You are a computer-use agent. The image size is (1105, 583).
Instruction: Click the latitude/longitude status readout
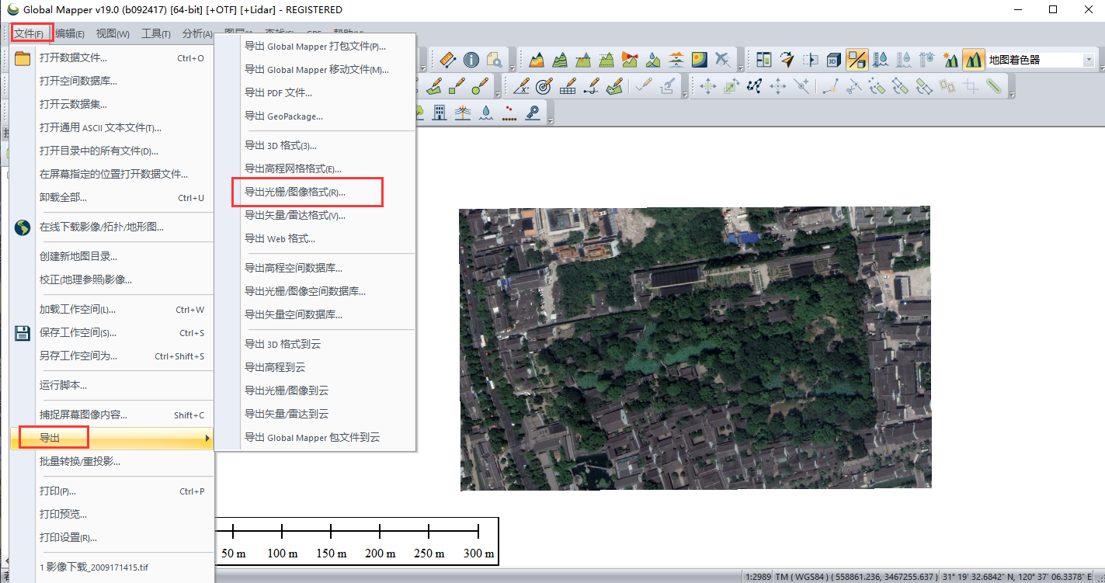point(1019,577)
